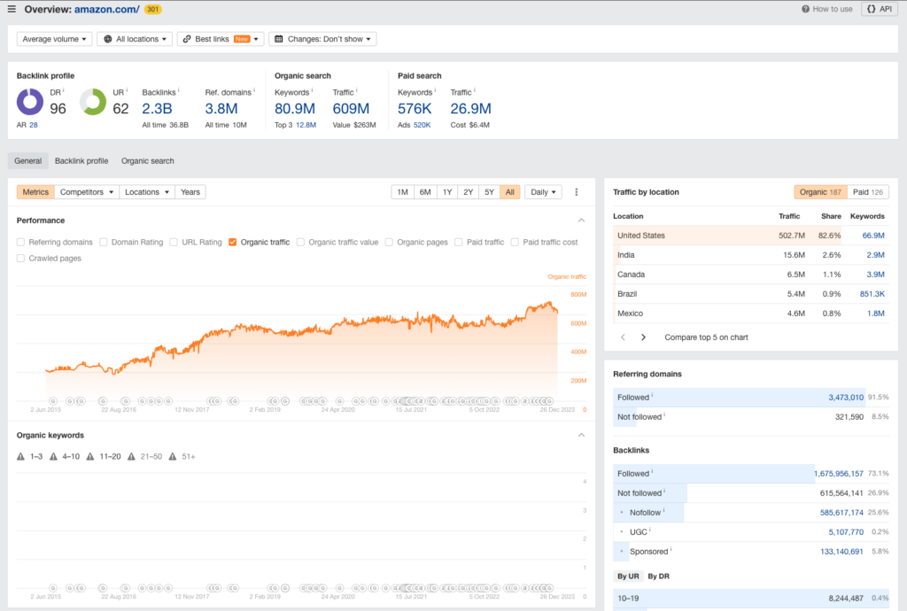Click warning icon next to 51+ keywords
The image size is (907, 611).
point(173,457)
